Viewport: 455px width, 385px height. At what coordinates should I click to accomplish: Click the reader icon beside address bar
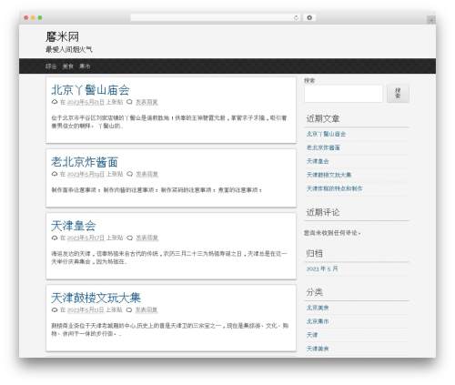pyautogui.click(x=309, y=17)
